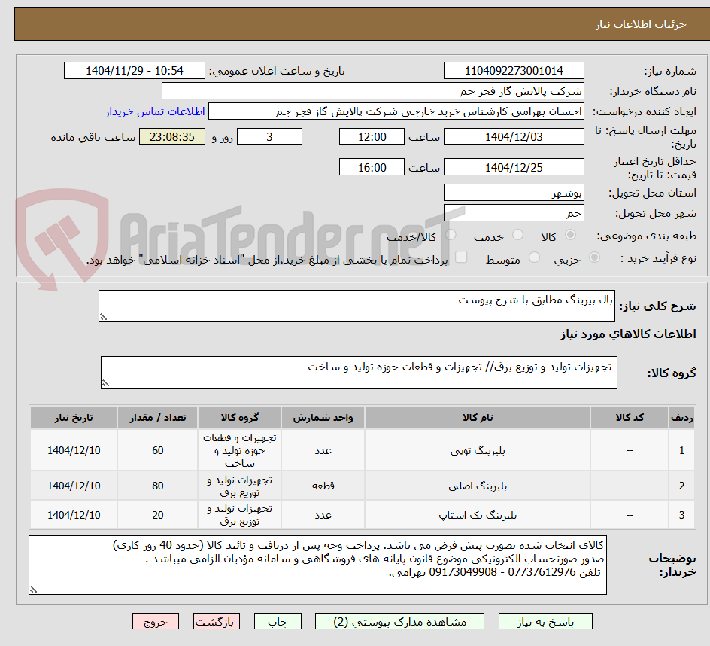710x646 pixels.
Task: Click the کد کالا column header
Action: [630, 418]
